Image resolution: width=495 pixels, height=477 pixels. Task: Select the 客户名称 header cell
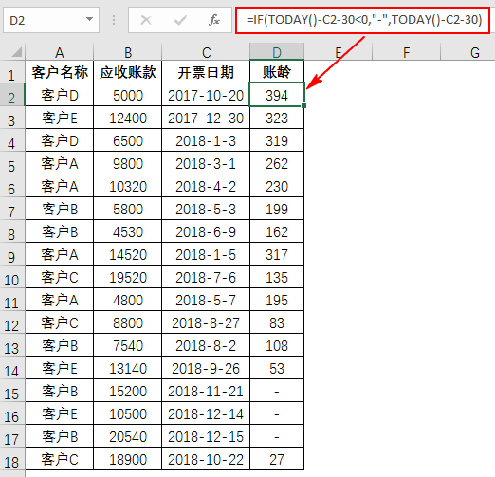pyautogui.click(x=60, y=72)
